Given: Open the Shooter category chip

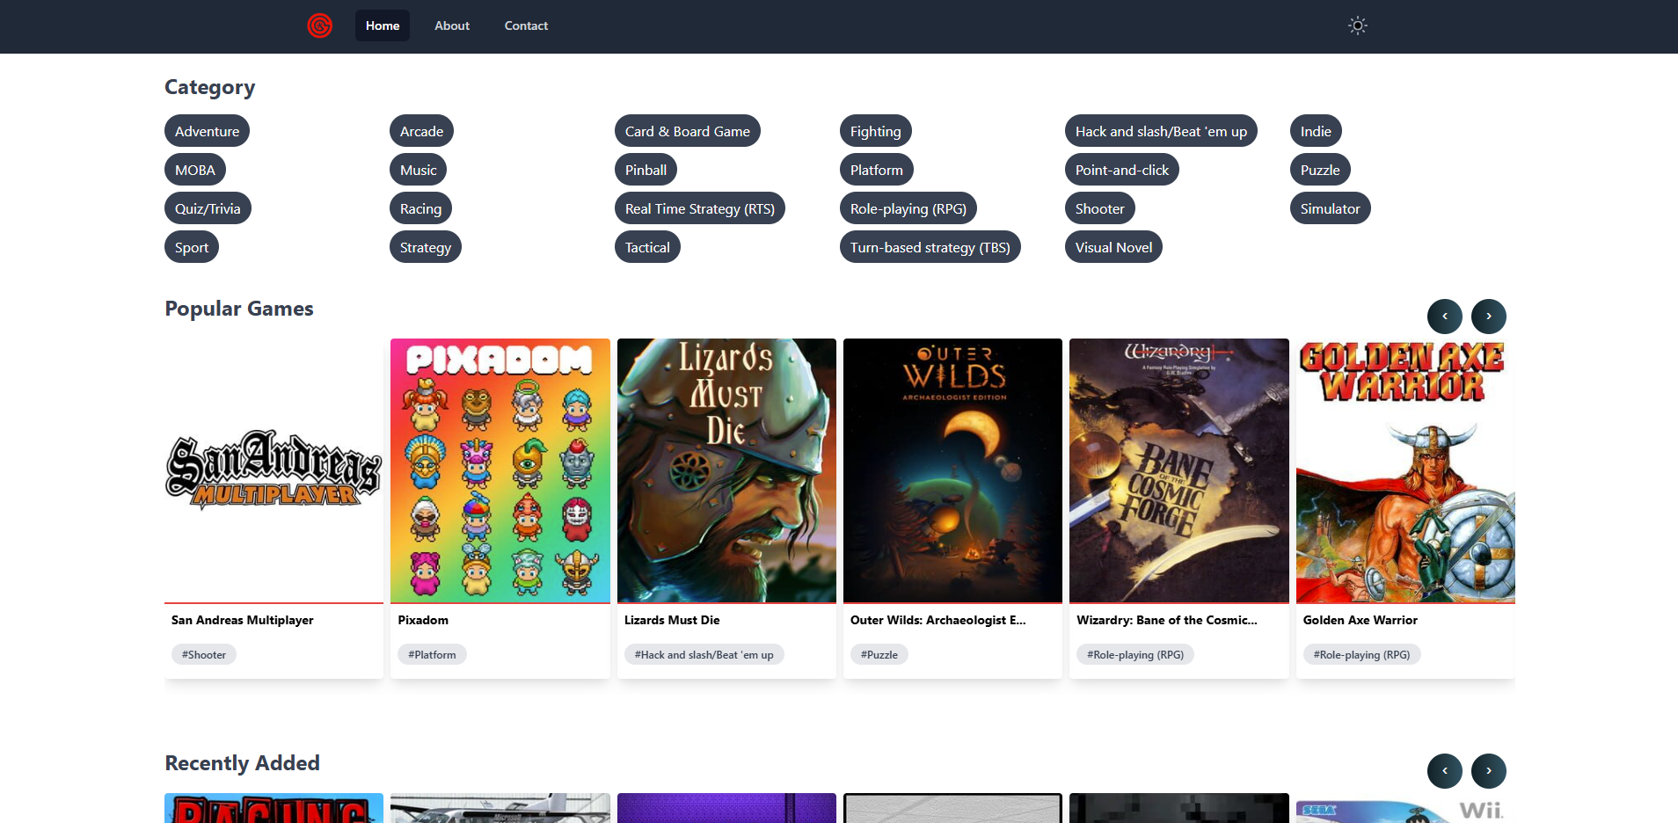Looking at the screenshot, I should 1099,208.
